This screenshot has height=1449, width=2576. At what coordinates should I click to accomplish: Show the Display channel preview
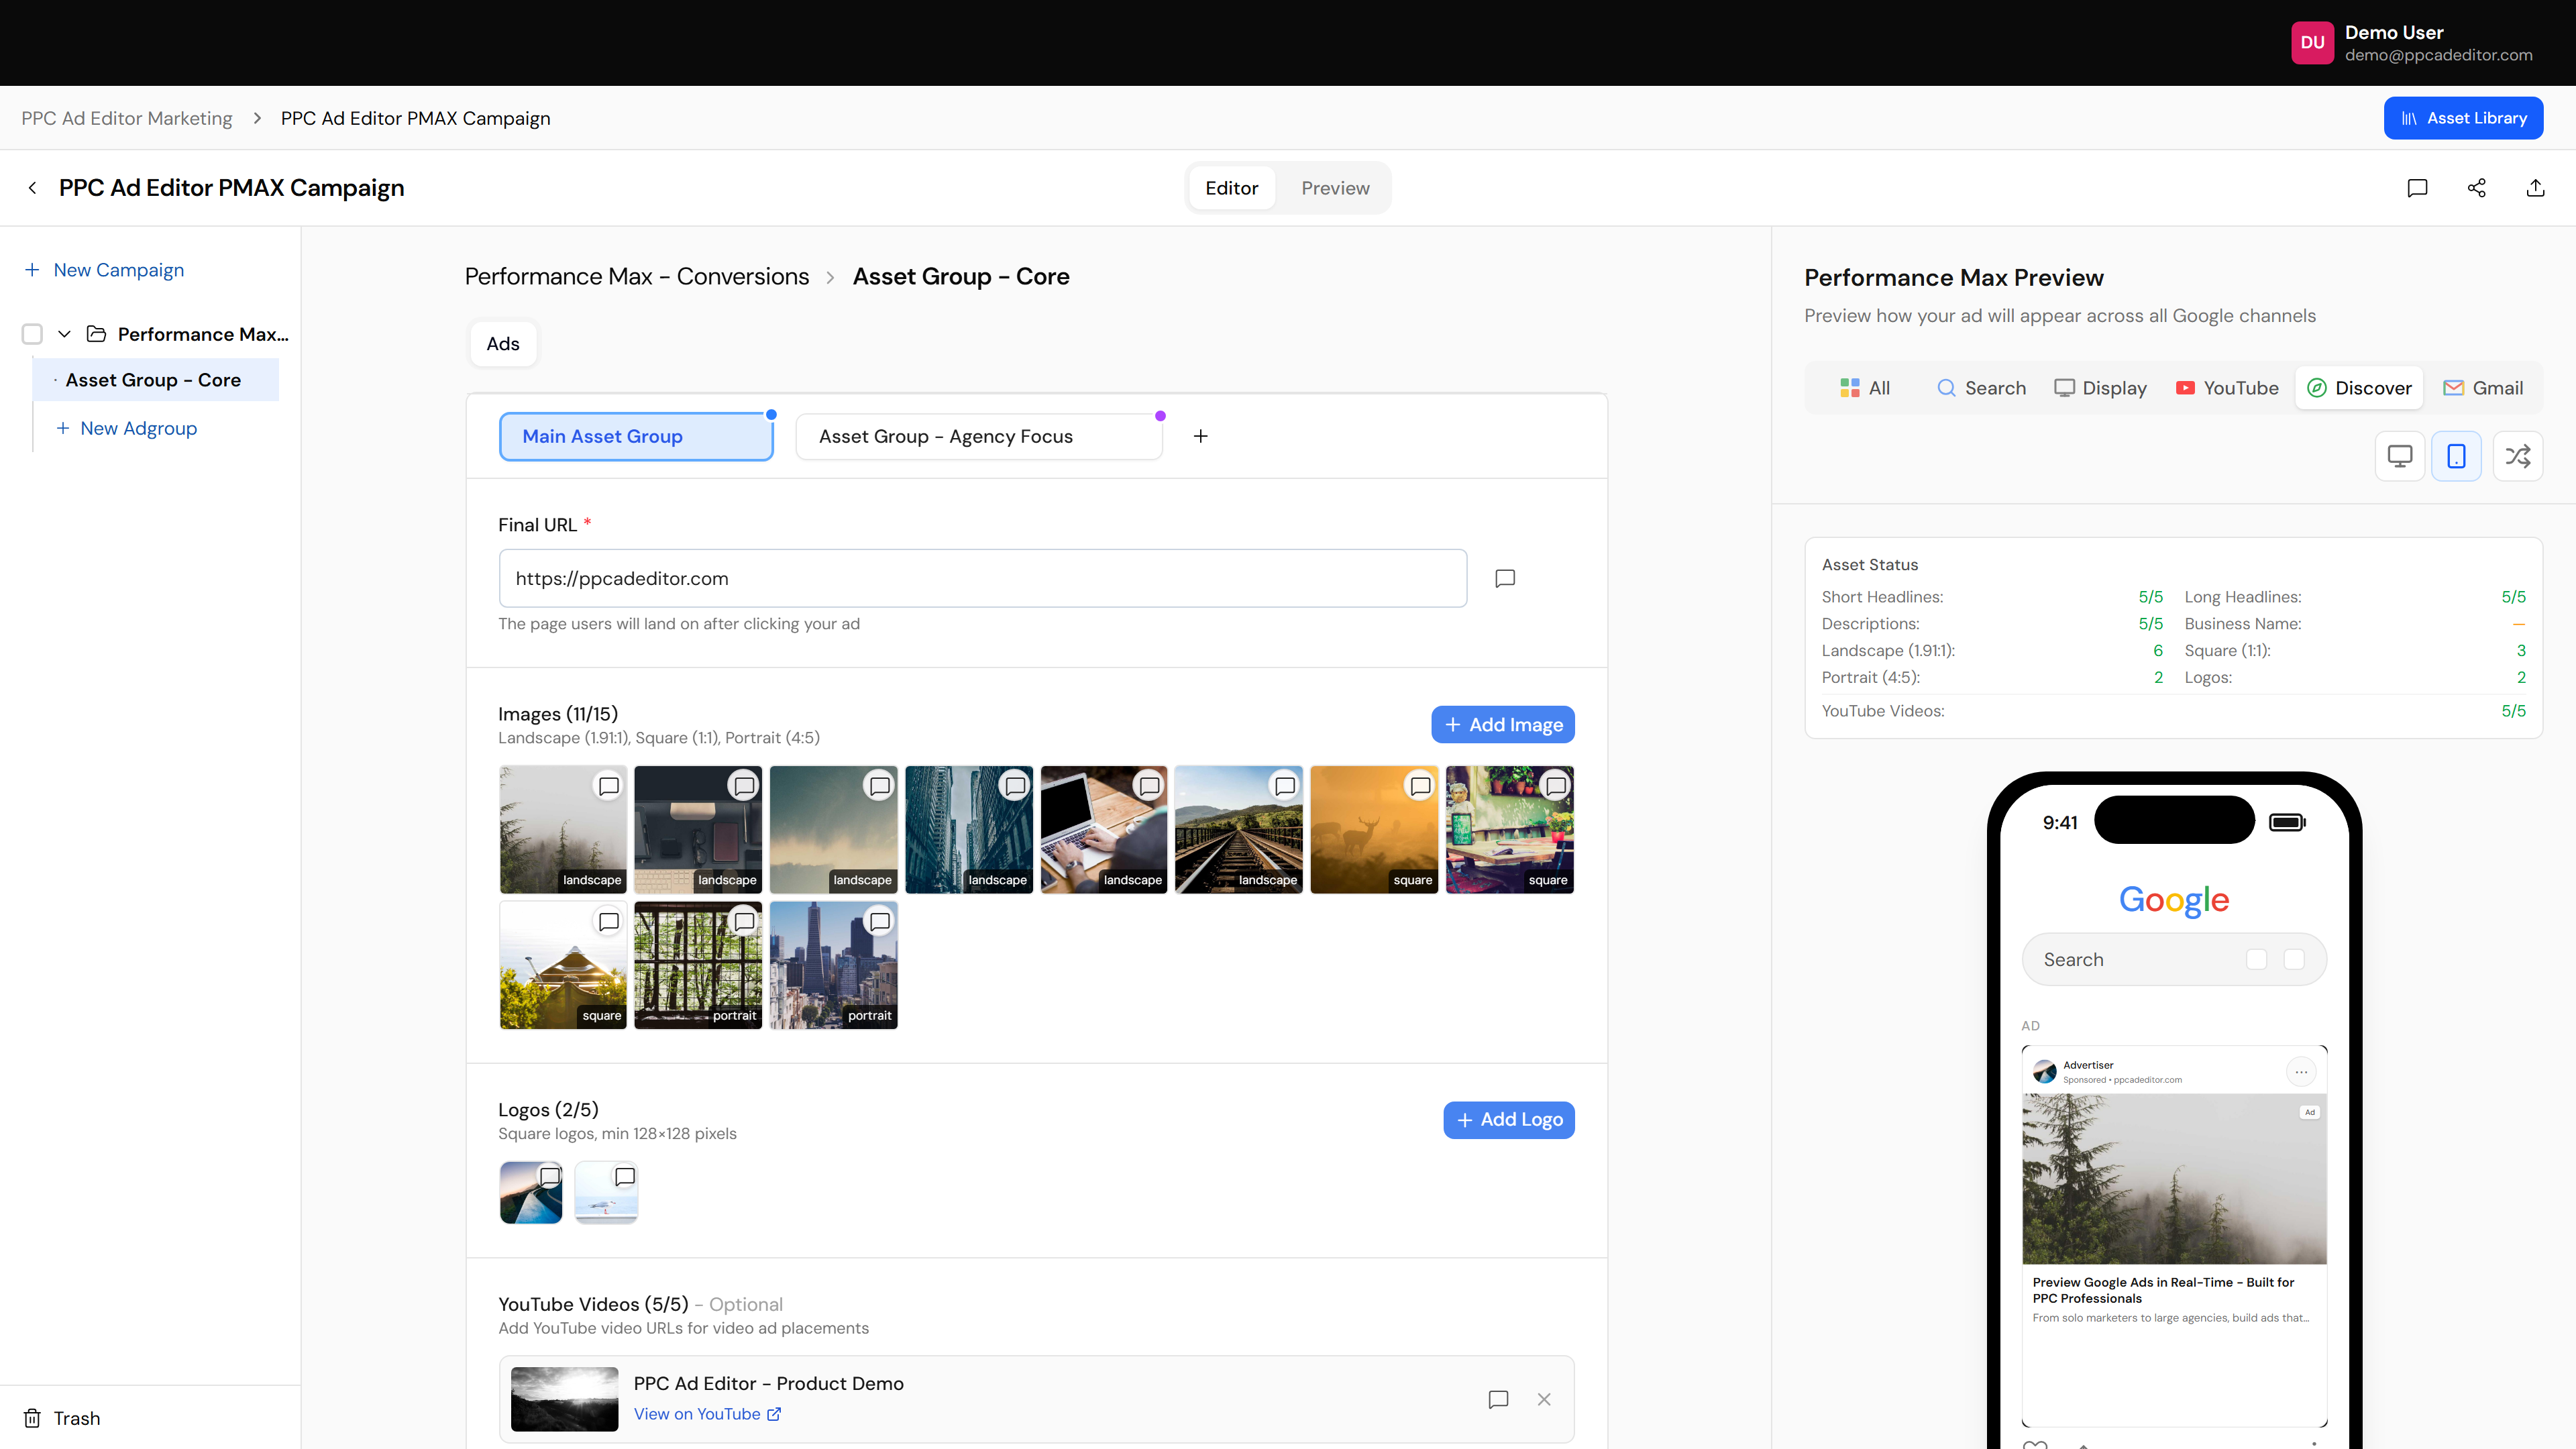coord(2100,388)
